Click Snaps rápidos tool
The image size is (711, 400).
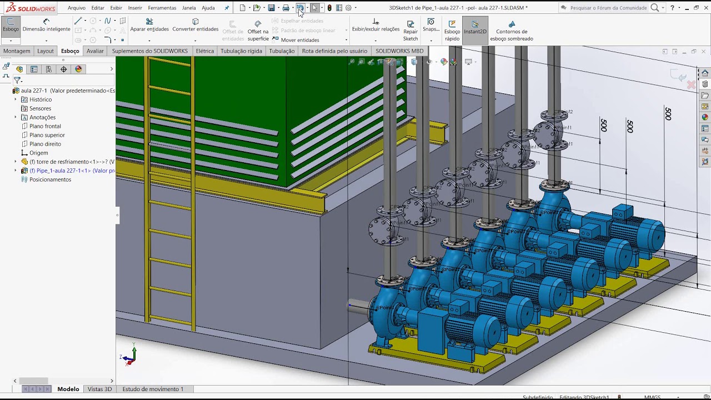coord(430,26)
